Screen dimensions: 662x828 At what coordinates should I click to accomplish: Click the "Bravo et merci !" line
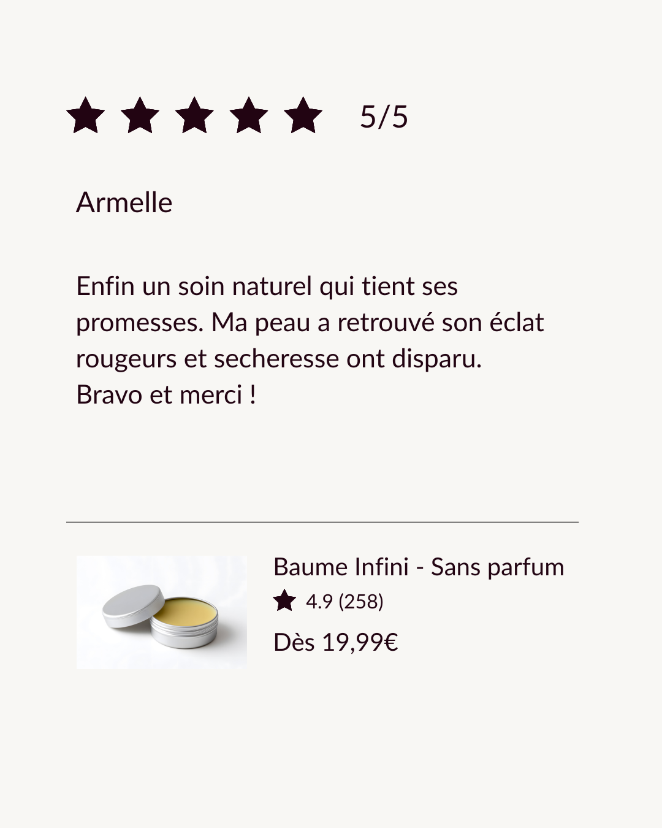tap(166, 395)
